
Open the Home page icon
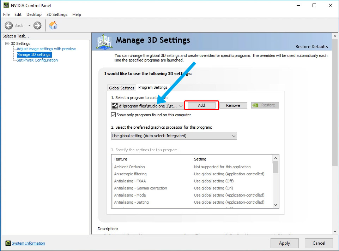(x=53, y=25)
